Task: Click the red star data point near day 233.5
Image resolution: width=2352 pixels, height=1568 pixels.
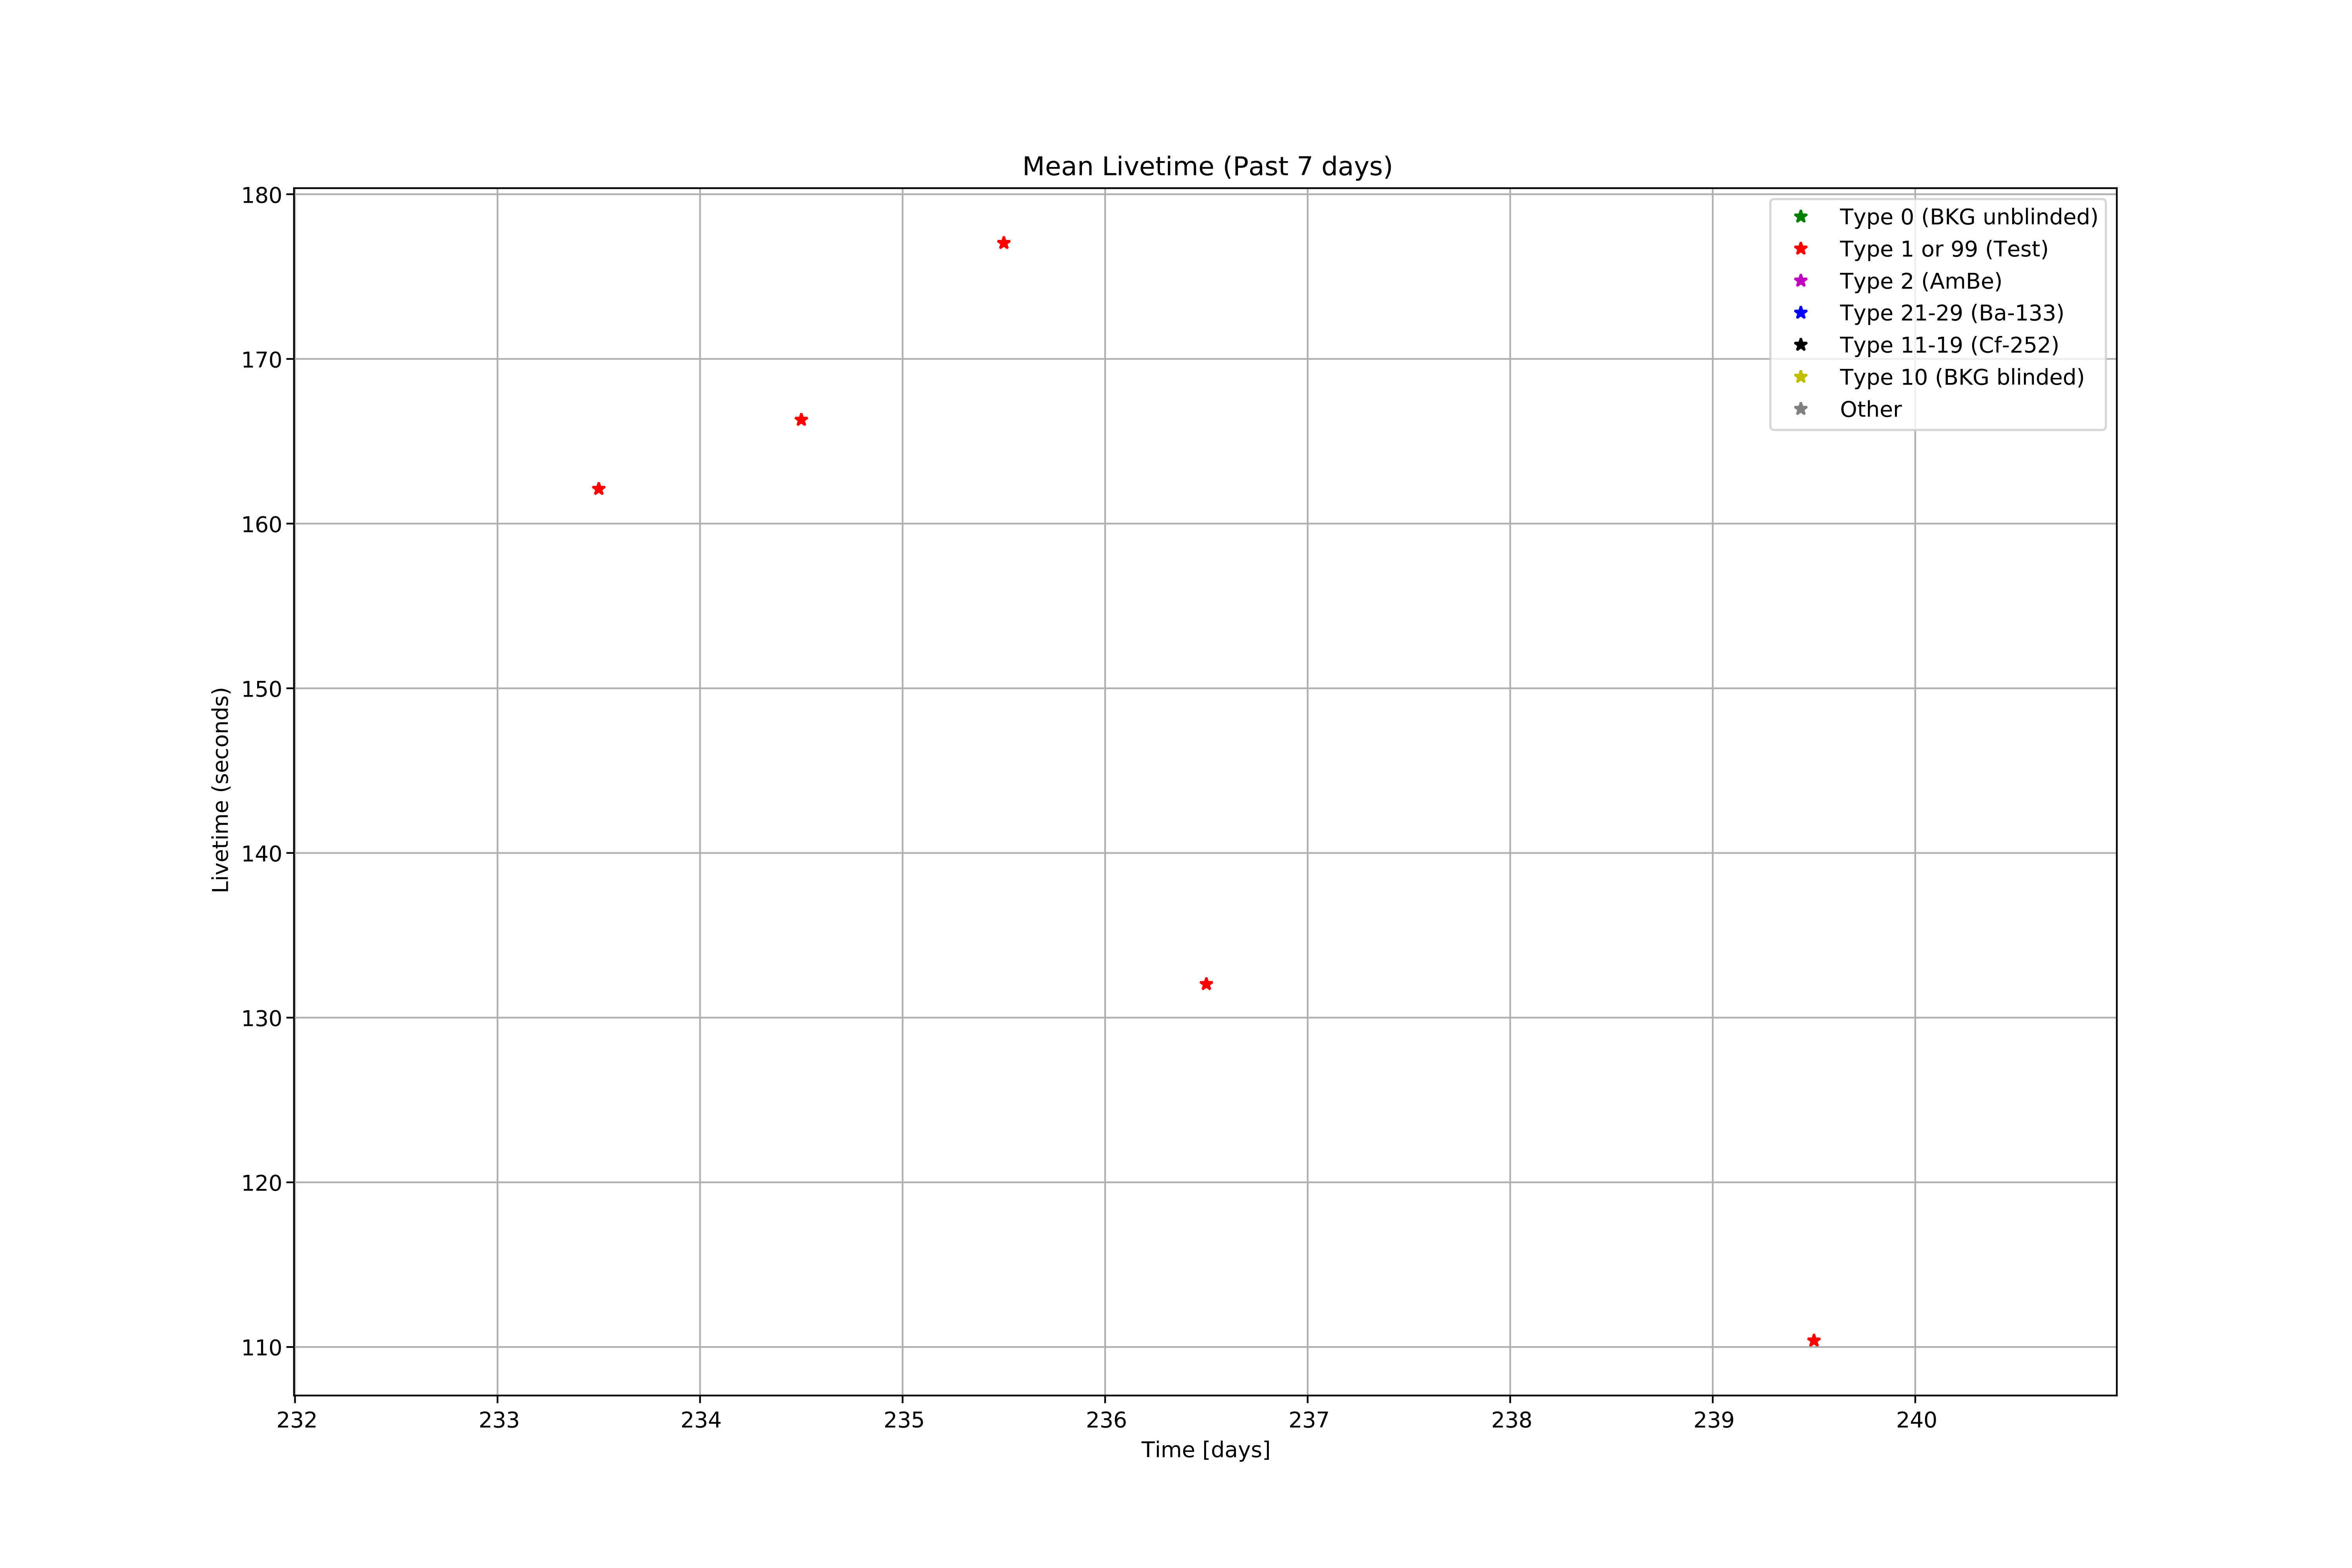Action: point(598,489)
